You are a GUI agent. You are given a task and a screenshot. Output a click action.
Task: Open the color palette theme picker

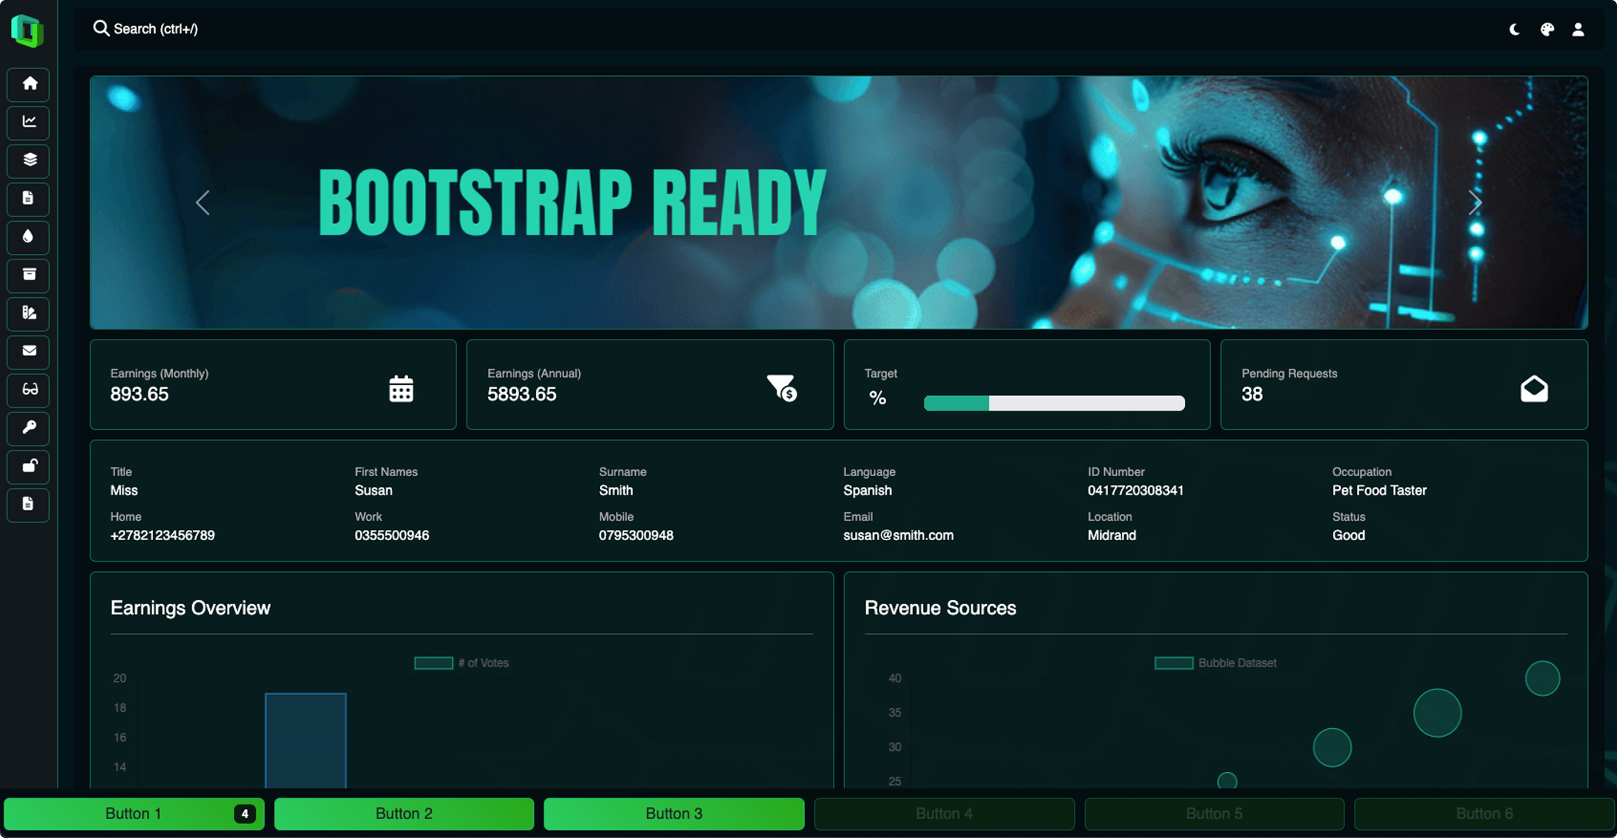click(x=1547, y=30)
